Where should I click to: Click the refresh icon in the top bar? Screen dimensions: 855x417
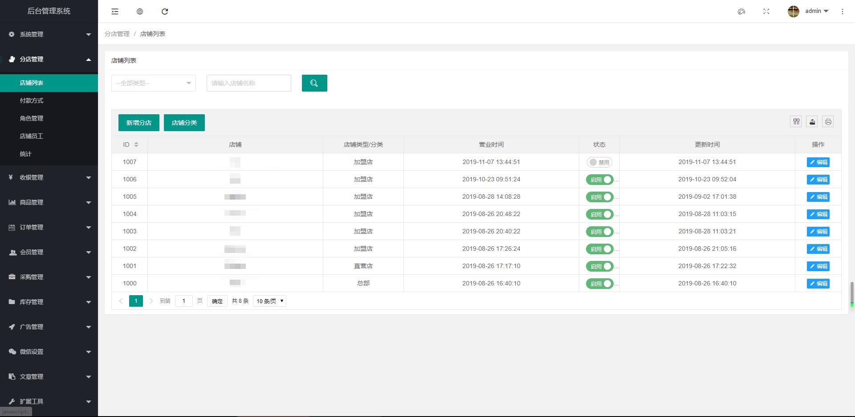[x=165, y=12]
